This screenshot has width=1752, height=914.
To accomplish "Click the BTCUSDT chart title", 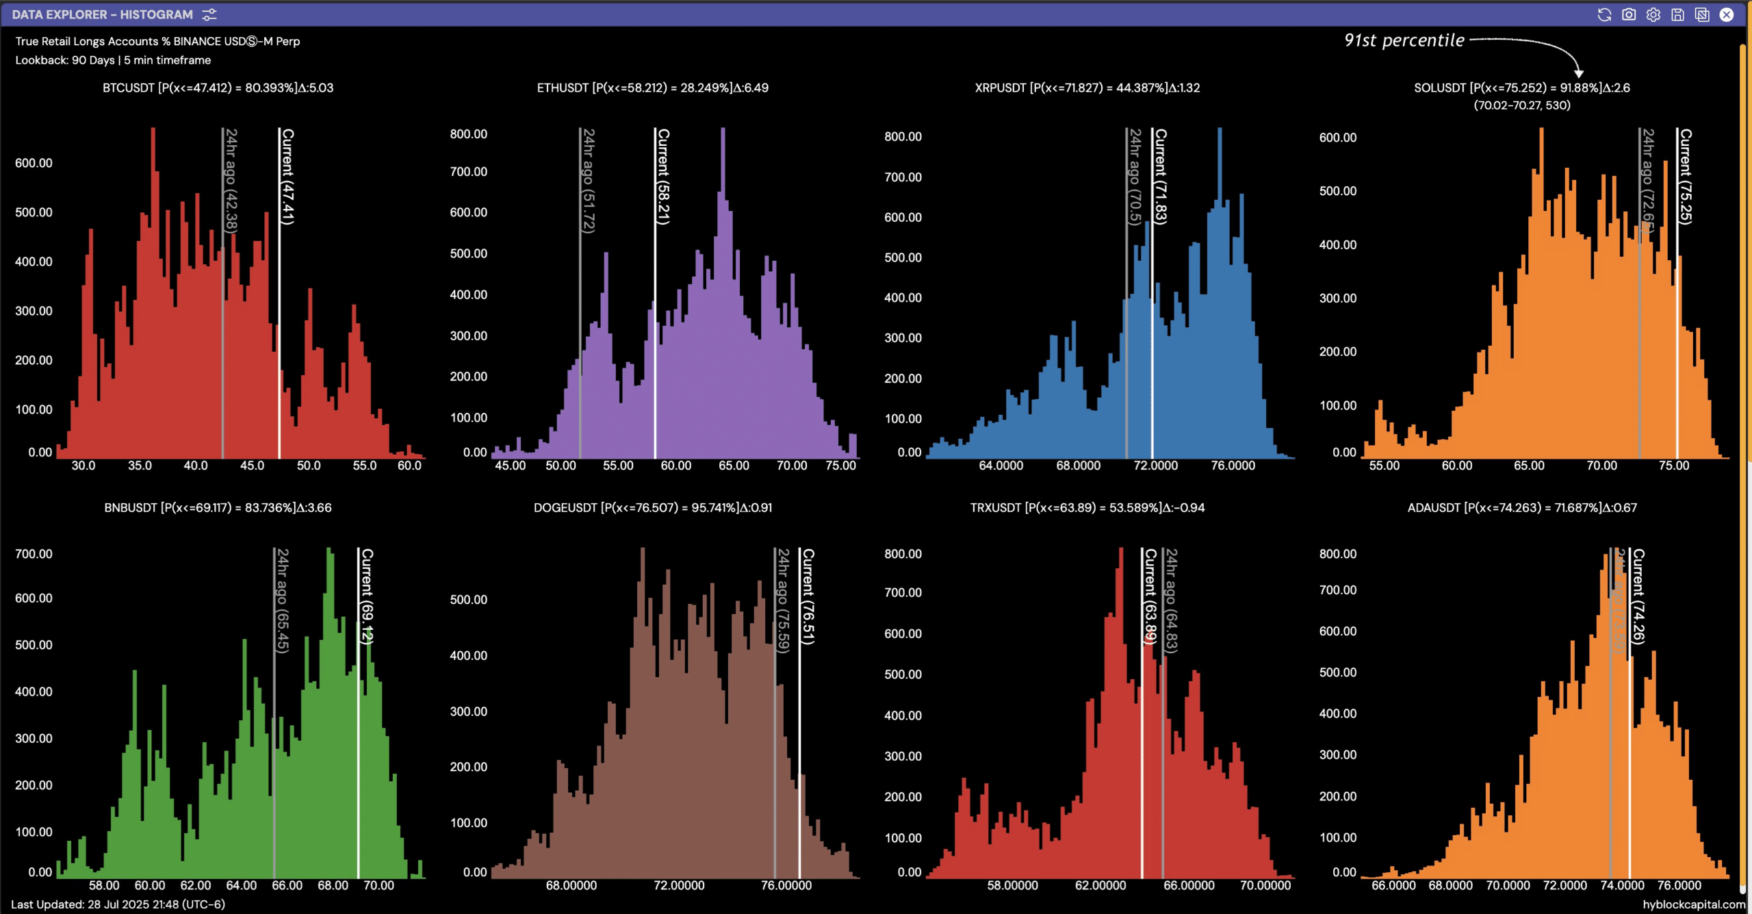I will coord(218,88).
